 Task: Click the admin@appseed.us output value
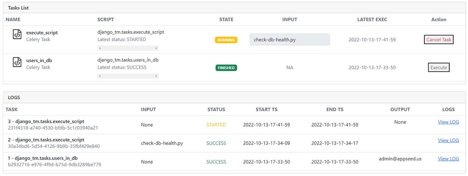(x=400, y=159)
